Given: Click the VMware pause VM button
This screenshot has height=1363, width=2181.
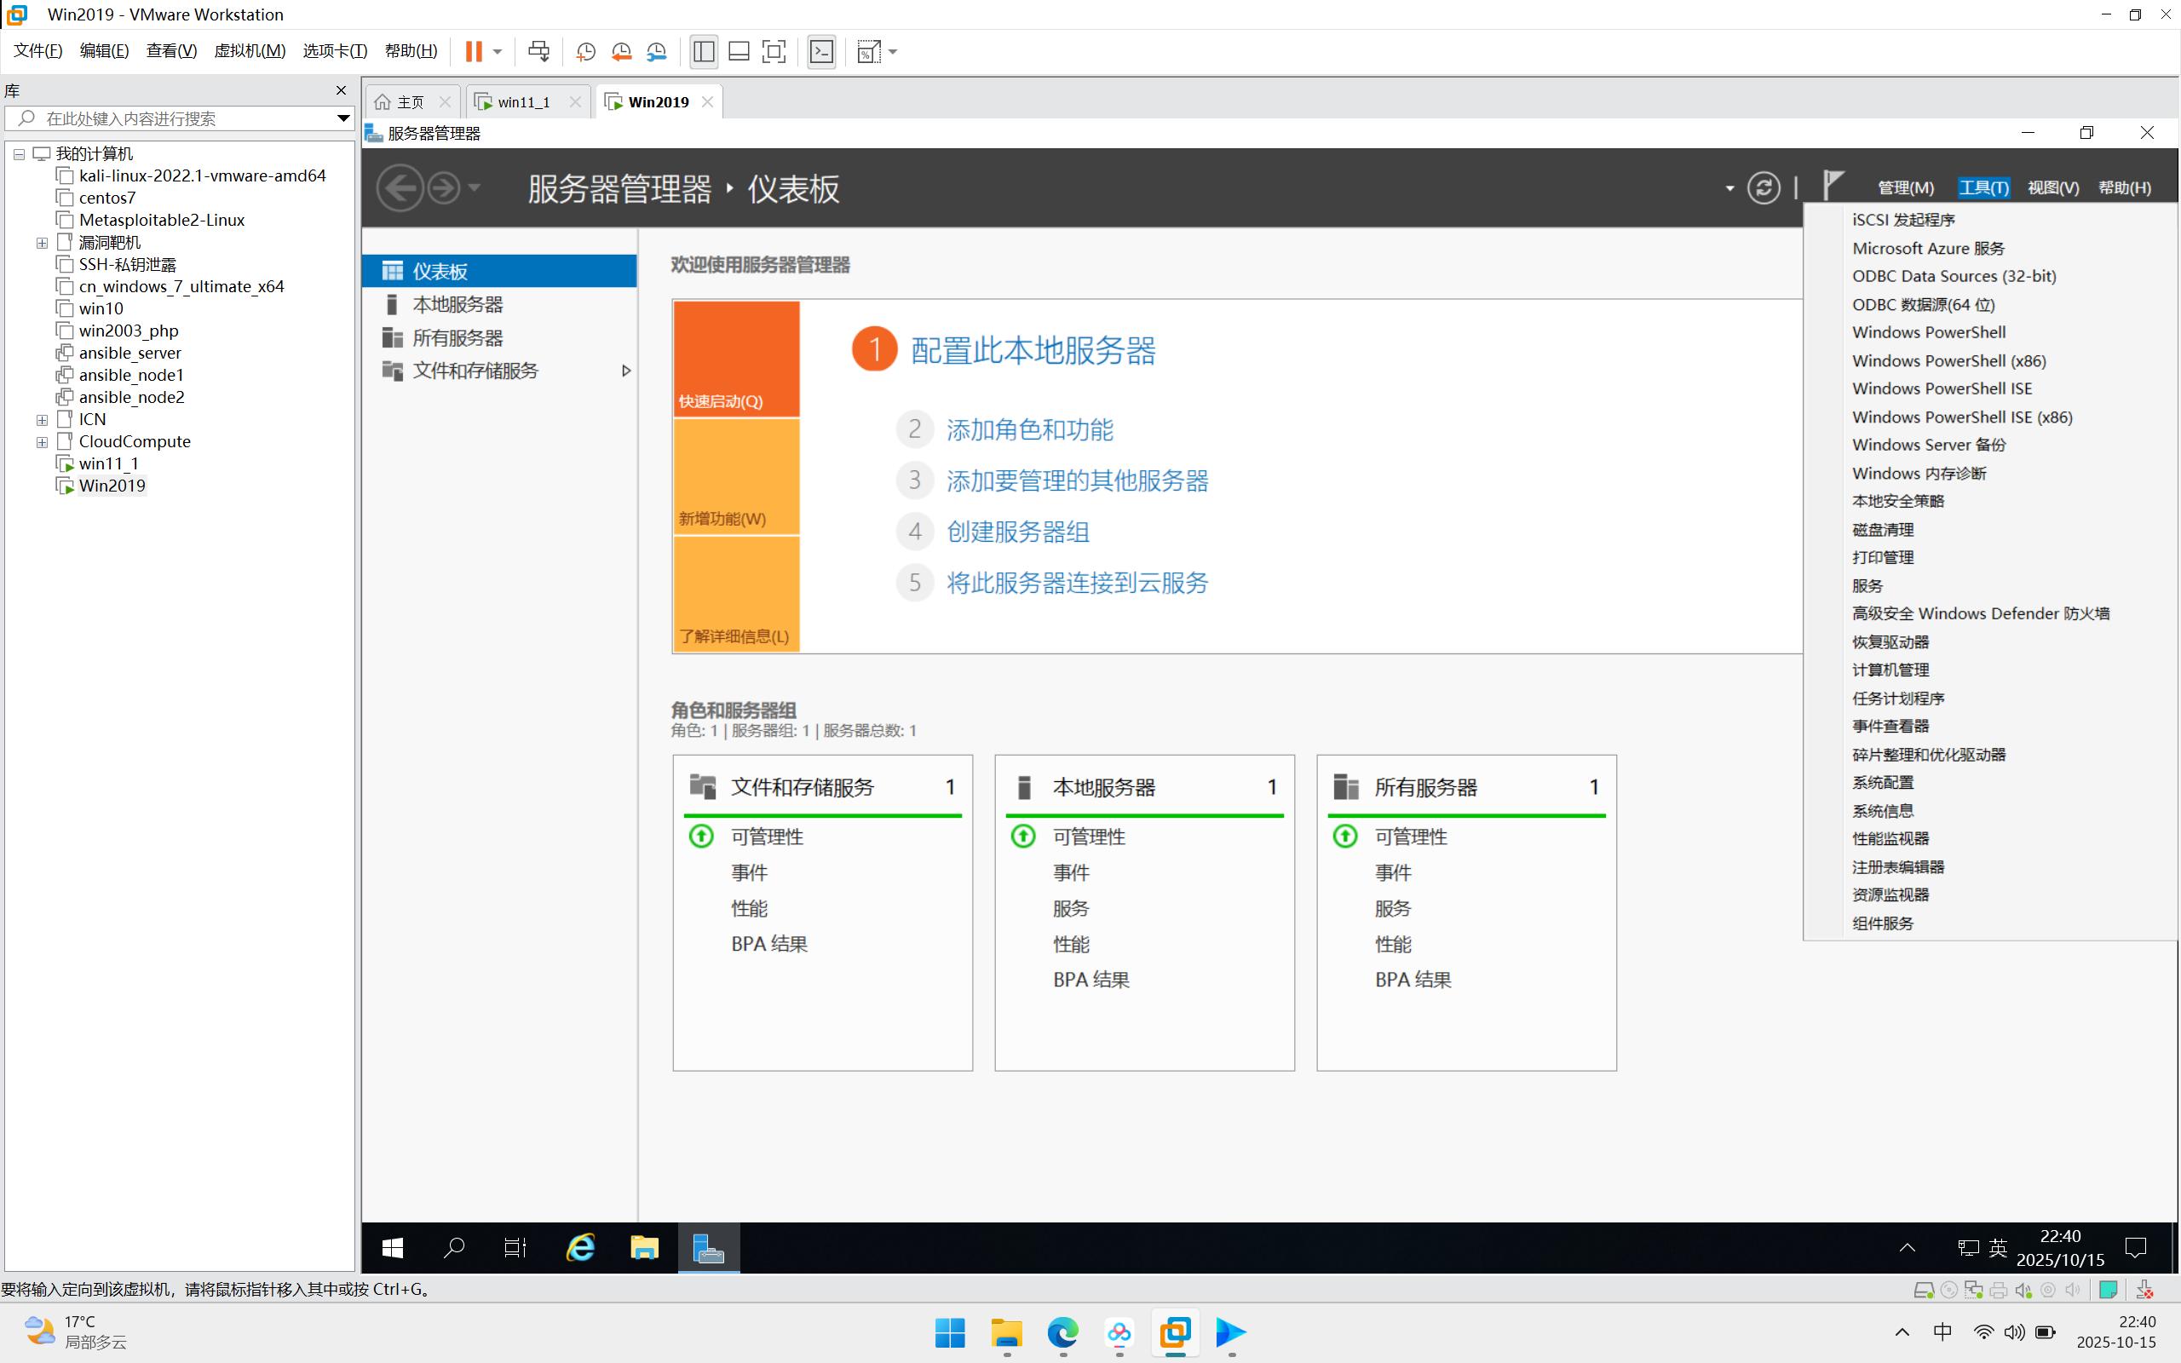Looking at the screenshot, I should pos(473,51).
